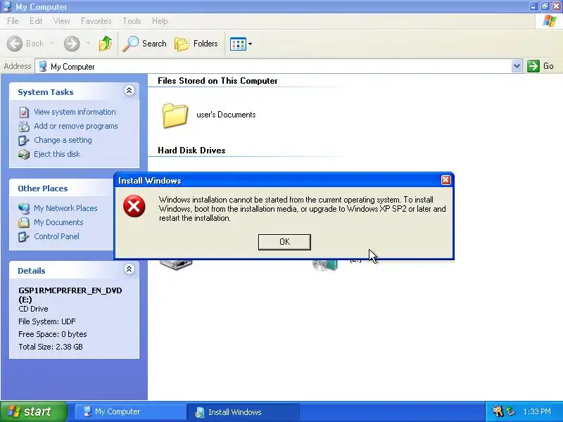Select the user's Documents folder icon
This screenshot has width=563, height=422.
coord(175,115)
